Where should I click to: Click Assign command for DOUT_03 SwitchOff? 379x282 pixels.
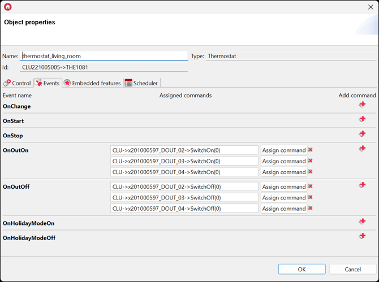[283, 198]
